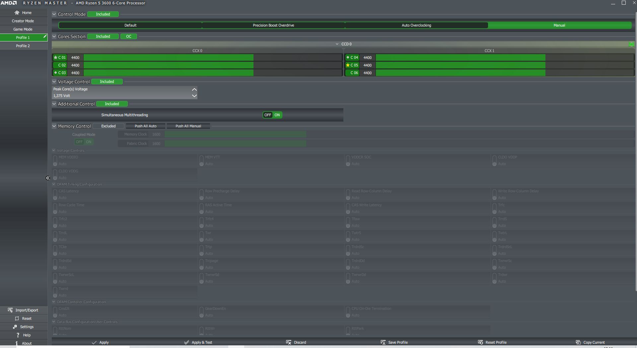Click Push All Manual button
The height and width of the screenshot is (348, 637).
coord(188,126)
